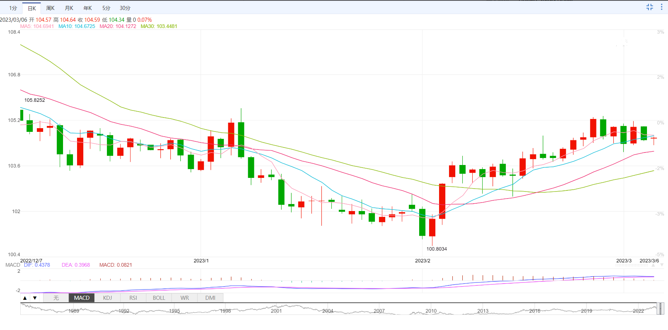Screen dimensions: 668x330
Task: Click the exit fullscreen icon
Action: click(x=650, y=7)
